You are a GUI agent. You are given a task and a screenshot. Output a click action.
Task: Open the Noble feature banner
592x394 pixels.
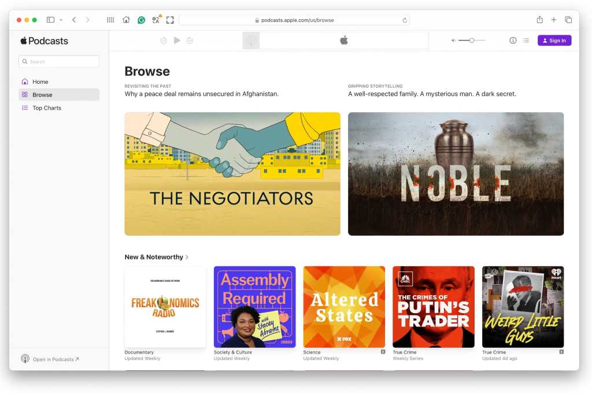pos(456,174)
